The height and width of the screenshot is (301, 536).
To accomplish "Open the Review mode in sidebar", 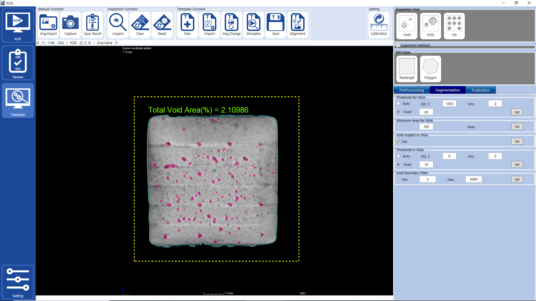I will (x=18, y=63).
